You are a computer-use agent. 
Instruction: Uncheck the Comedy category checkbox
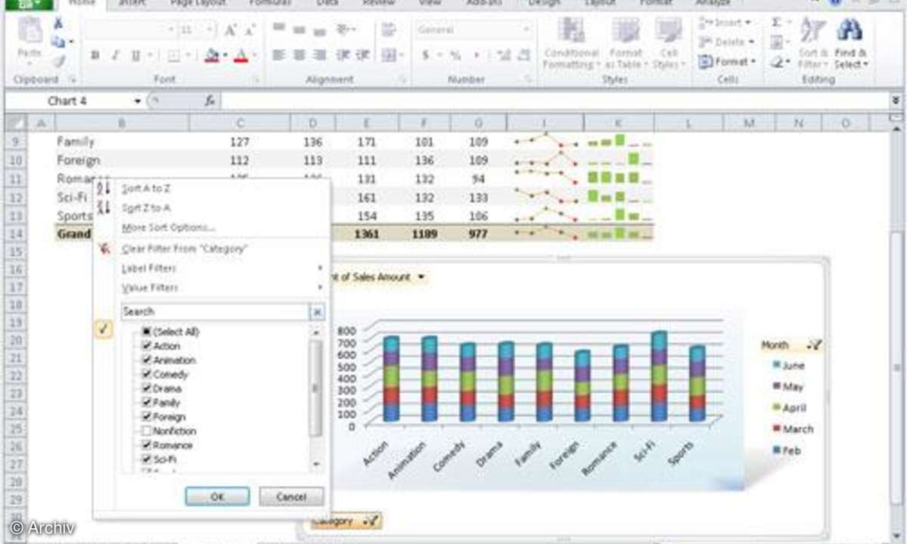coord(146,374)
